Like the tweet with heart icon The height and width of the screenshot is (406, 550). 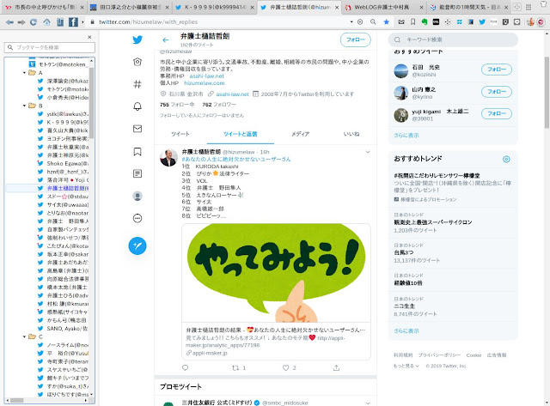click(286, 367)
